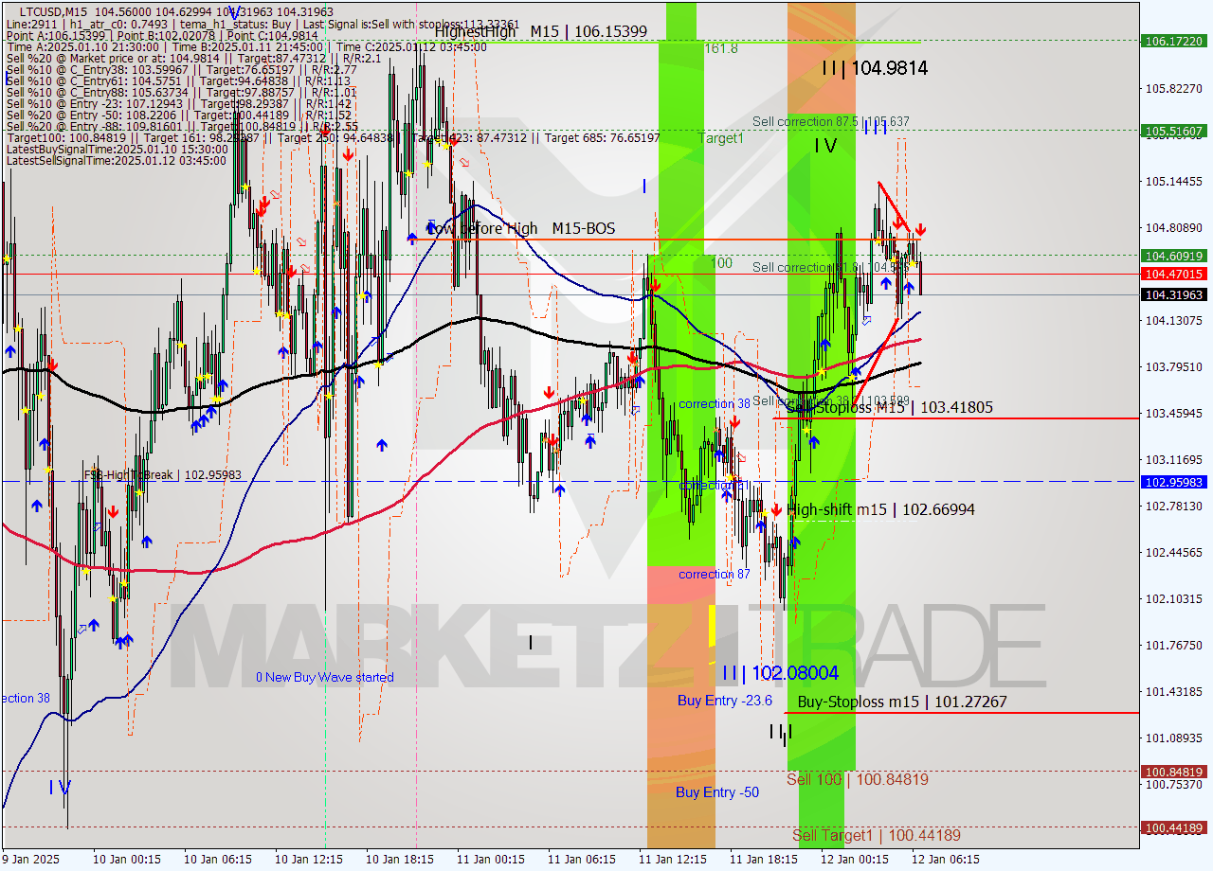Image resolution: width=1213 pixels, height=871 pixels.
Task: Click the '12 Jan 00:15' time axis label
Action: (854, 860)
